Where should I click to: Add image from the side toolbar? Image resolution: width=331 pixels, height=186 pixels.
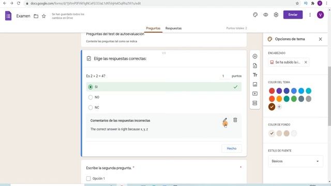(255, 84)
